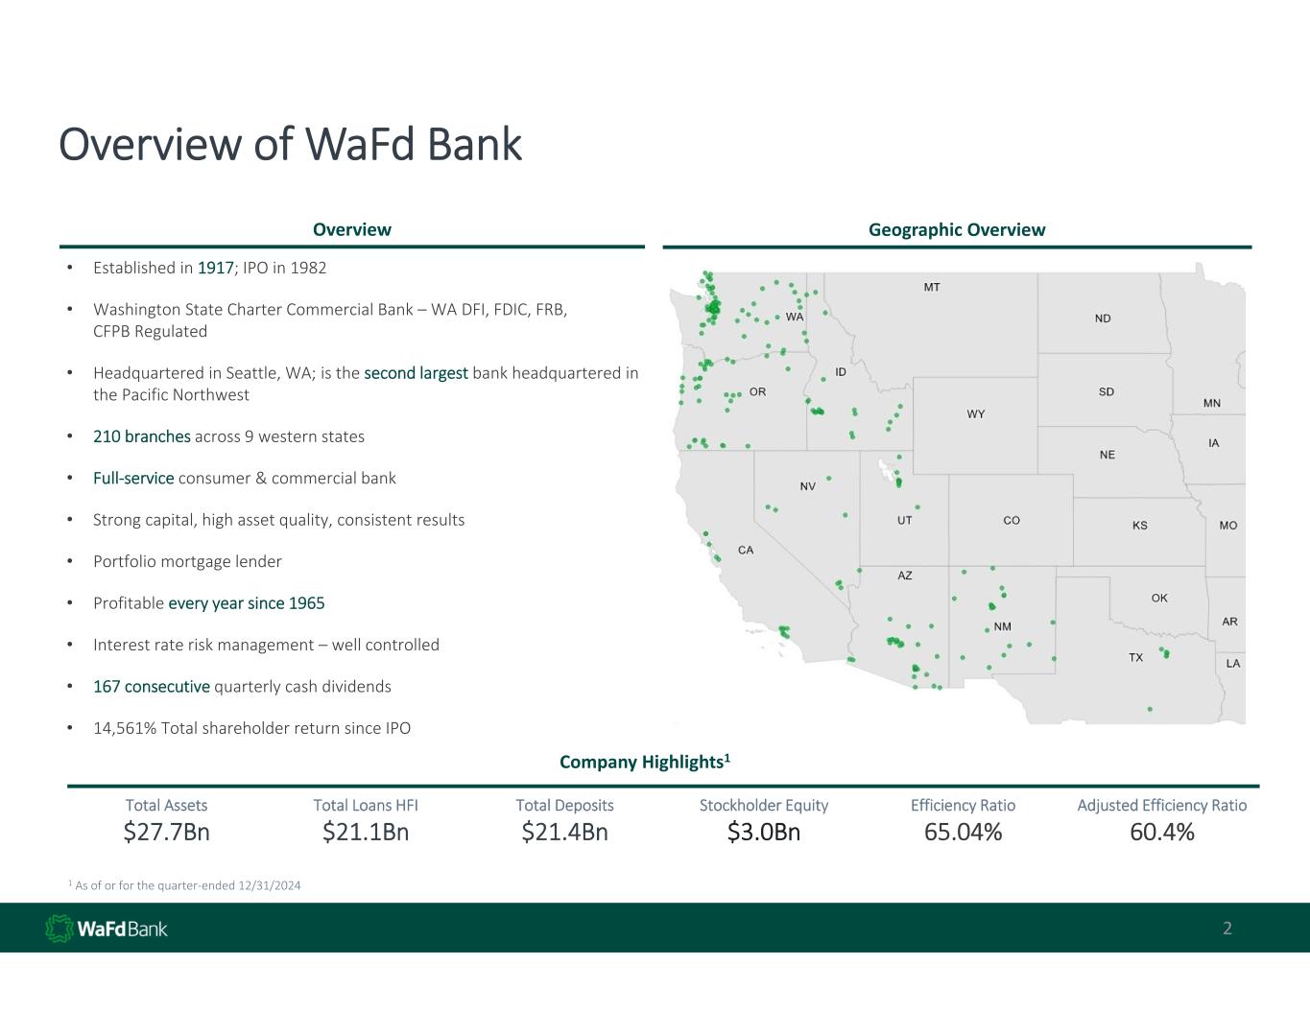Click the TX state label on map
Viewport: 1310px width, 1012px height.
tap(1135, 658)
